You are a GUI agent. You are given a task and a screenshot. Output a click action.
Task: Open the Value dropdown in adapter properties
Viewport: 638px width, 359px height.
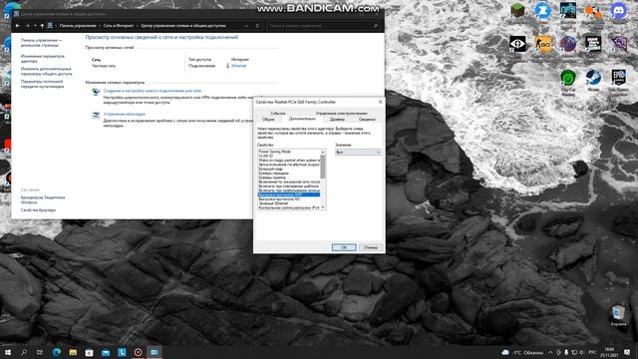coord(358,152)
